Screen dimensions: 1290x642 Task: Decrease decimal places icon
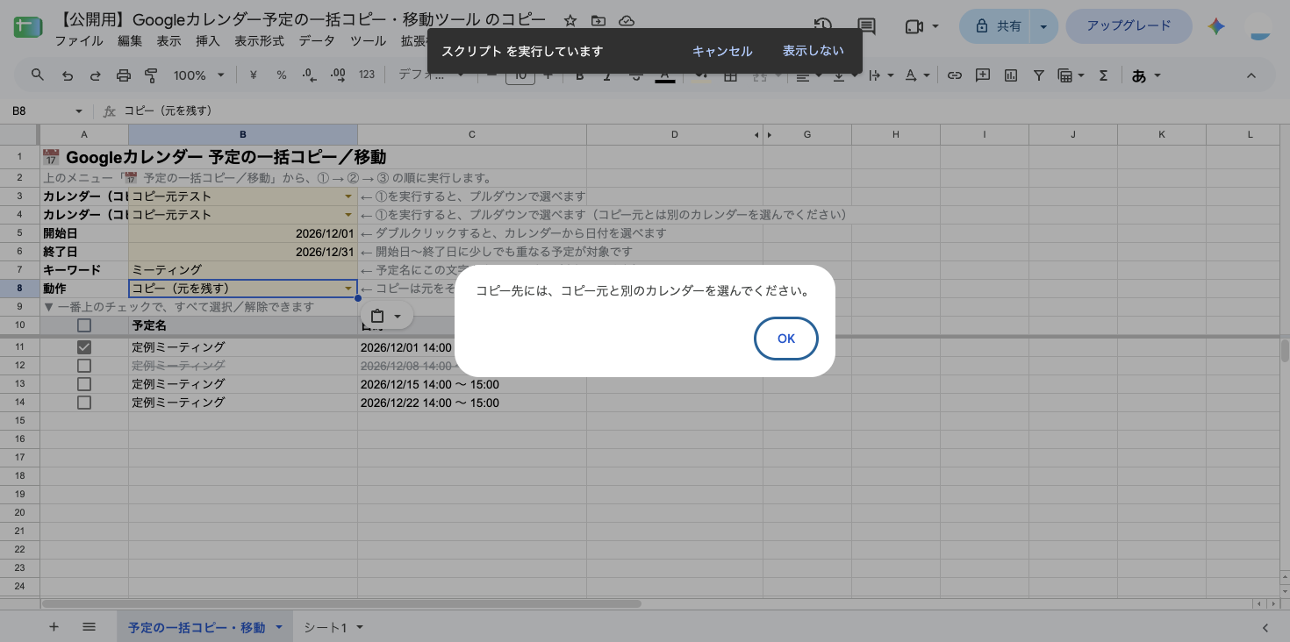tap(309, 75)
